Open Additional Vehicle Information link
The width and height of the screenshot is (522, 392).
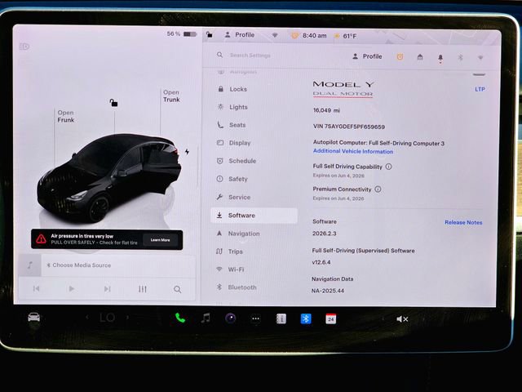pos(353,151)
